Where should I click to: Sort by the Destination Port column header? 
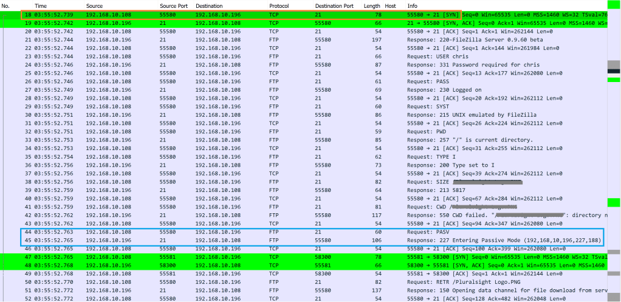coord(334,5)
